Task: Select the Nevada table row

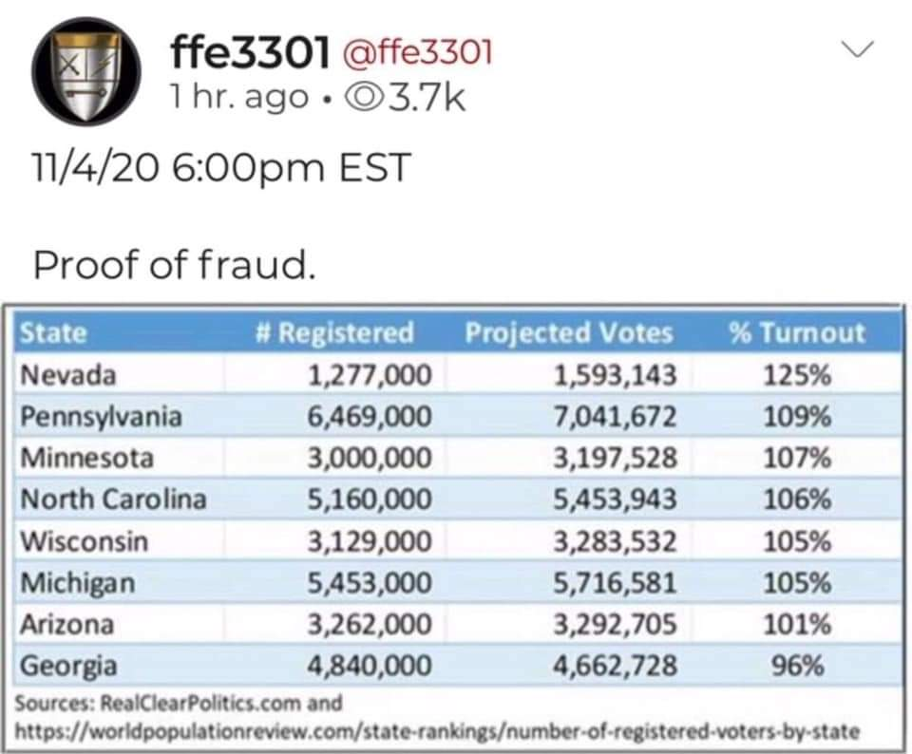Action: coord(457,374)
